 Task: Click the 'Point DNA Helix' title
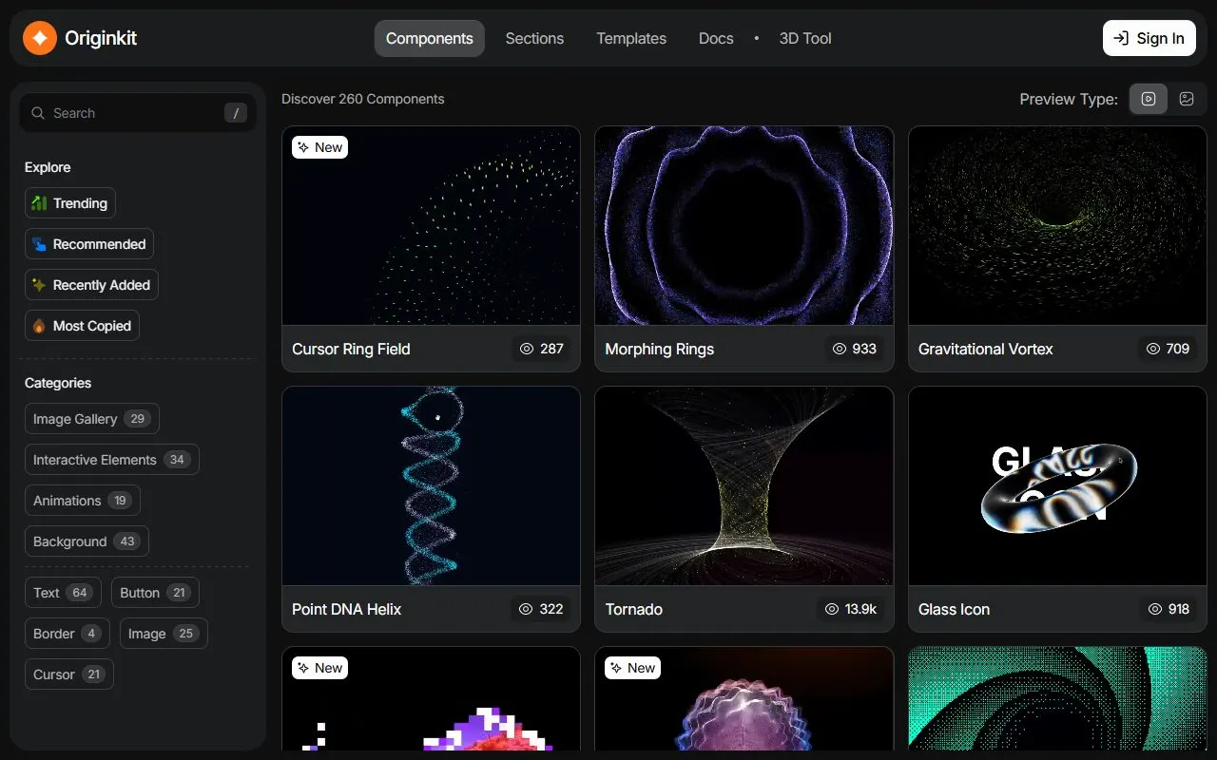click(347, 609)
